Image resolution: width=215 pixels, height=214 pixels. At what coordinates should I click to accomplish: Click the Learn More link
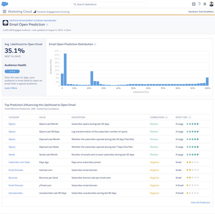[x=11, y=88]
